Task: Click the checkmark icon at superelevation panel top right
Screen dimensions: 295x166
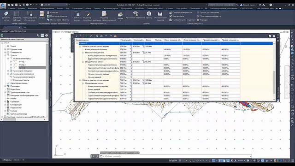Action: 270,36
